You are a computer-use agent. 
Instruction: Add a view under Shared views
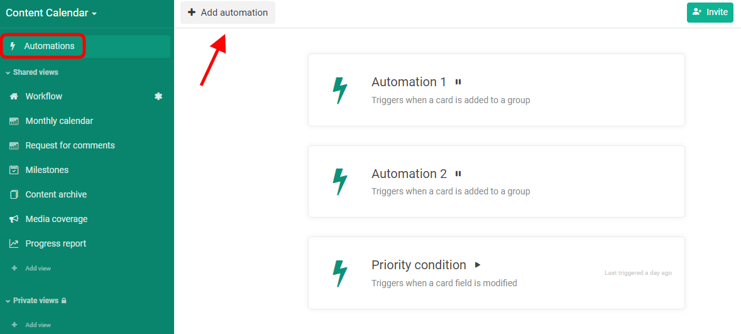[x=31, y=268]
